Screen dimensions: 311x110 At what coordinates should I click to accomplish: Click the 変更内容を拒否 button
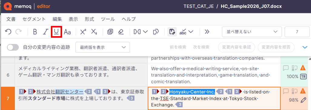point(276,47)
